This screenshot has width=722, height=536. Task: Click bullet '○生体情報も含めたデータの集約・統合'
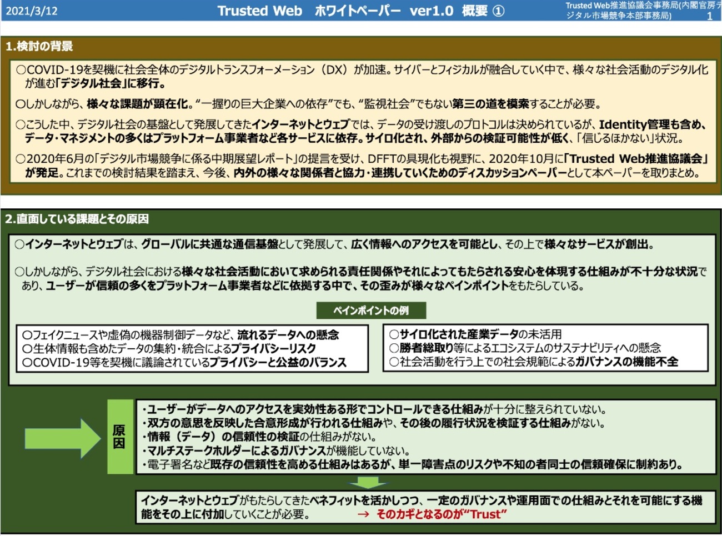(169, 348)
